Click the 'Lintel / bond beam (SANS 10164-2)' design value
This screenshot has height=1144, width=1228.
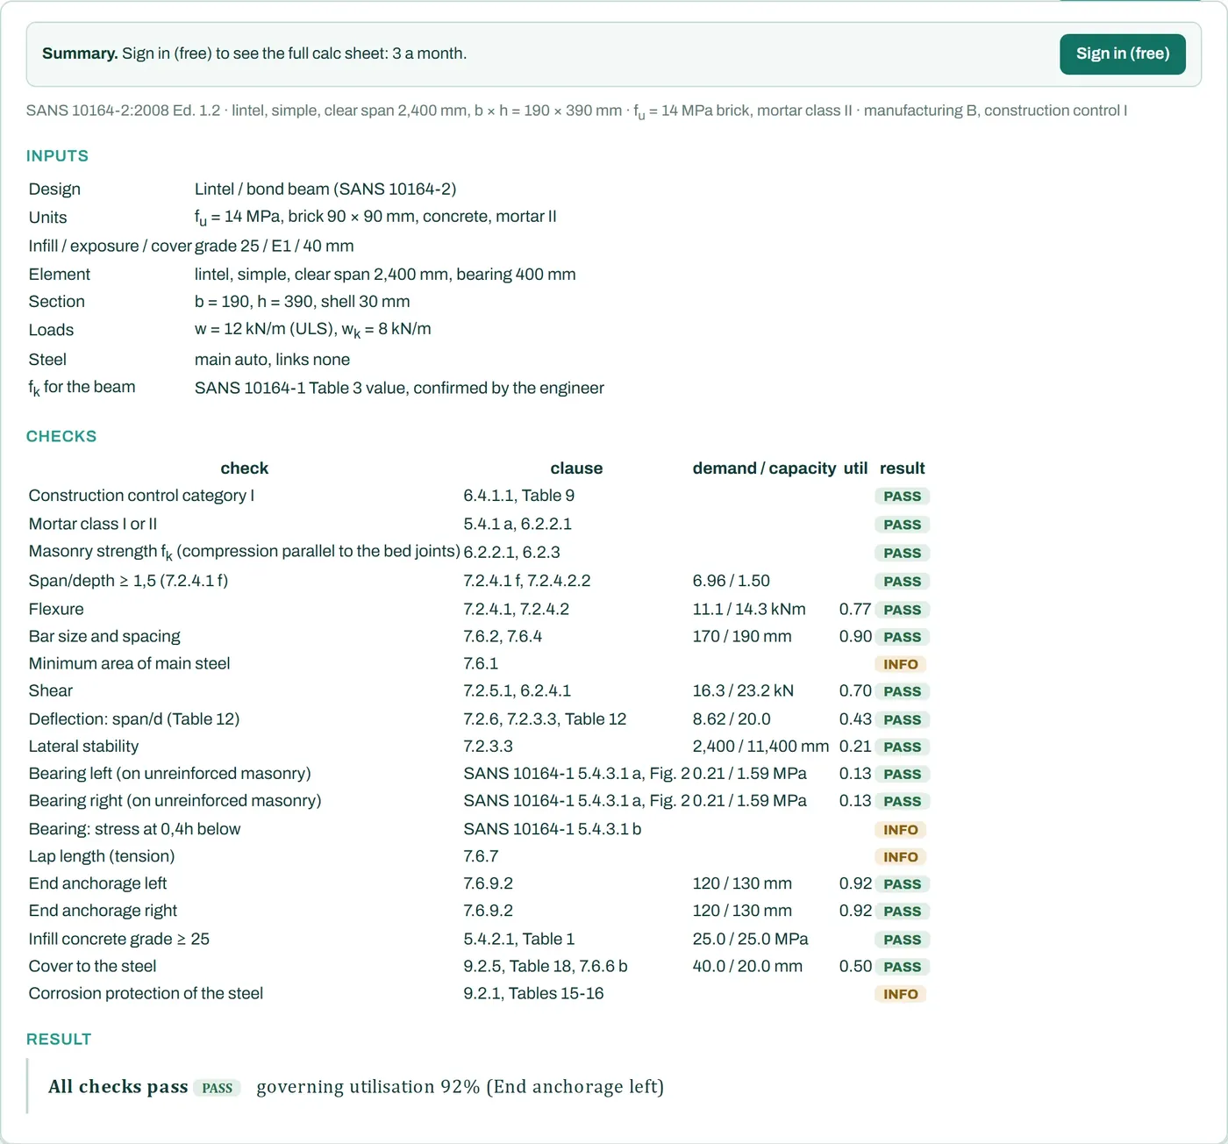(325, 189)
